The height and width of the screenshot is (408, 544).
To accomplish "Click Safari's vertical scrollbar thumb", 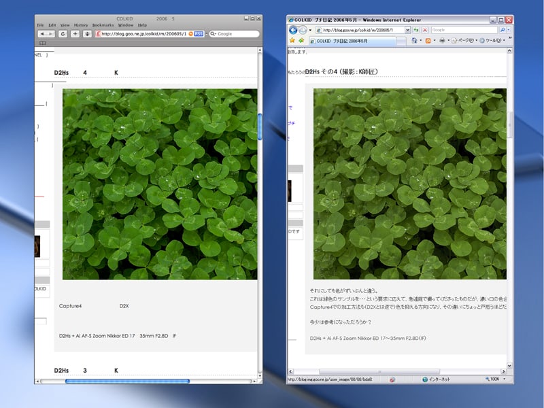I will point(260,126).
